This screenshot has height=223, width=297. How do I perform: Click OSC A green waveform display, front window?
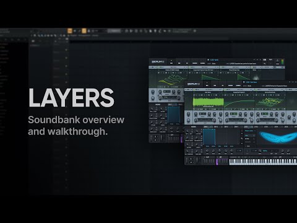[x=209, y=102]
